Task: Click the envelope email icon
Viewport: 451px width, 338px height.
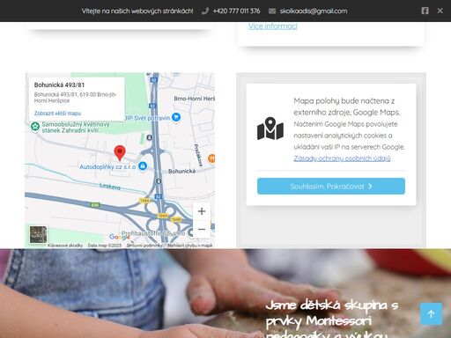Action: pos(272,11)
